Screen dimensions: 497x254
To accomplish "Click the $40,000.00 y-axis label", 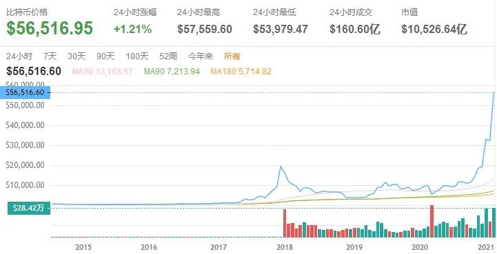I will [x=25, y=125].
